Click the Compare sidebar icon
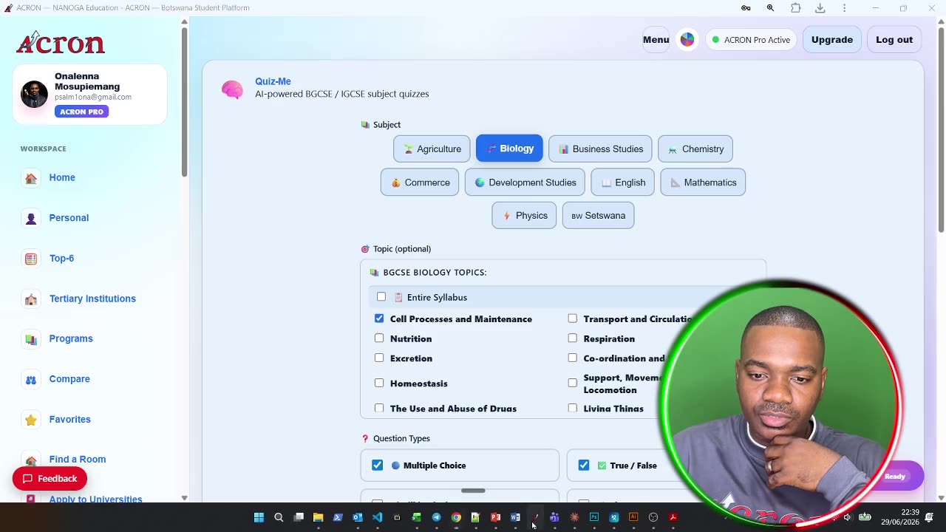 (31, 379)
